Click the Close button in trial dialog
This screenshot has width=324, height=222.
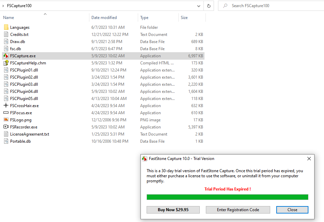click(292, 209)
